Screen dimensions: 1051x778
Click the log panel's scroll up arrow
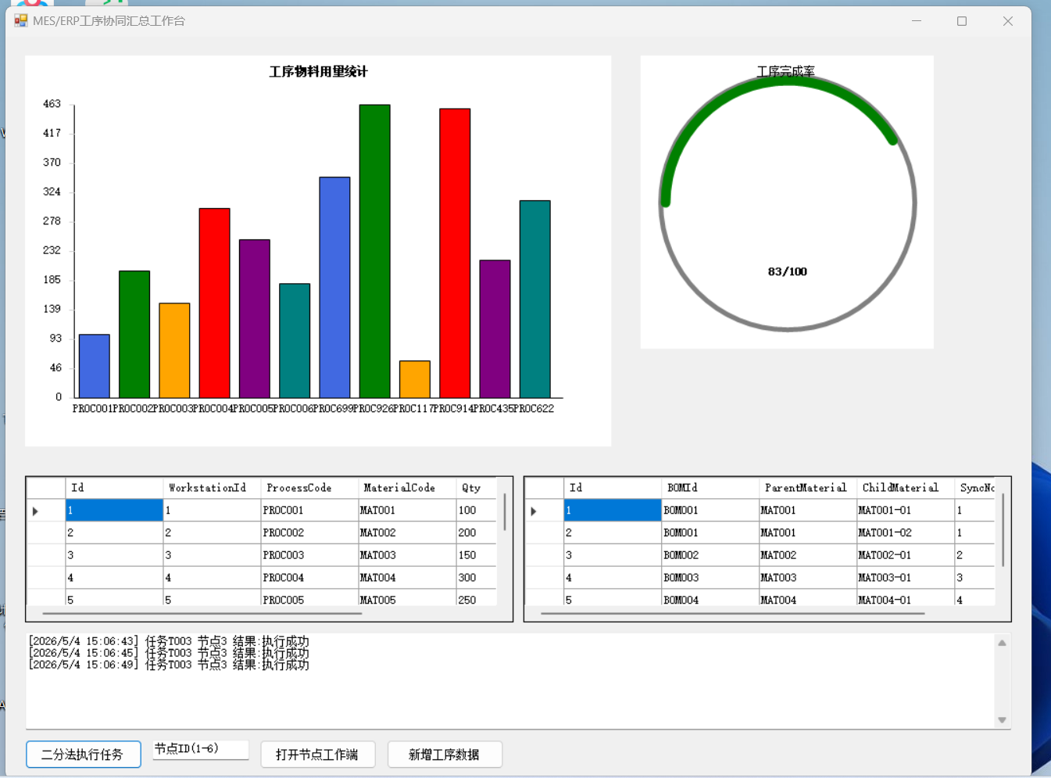(1002, 643)
